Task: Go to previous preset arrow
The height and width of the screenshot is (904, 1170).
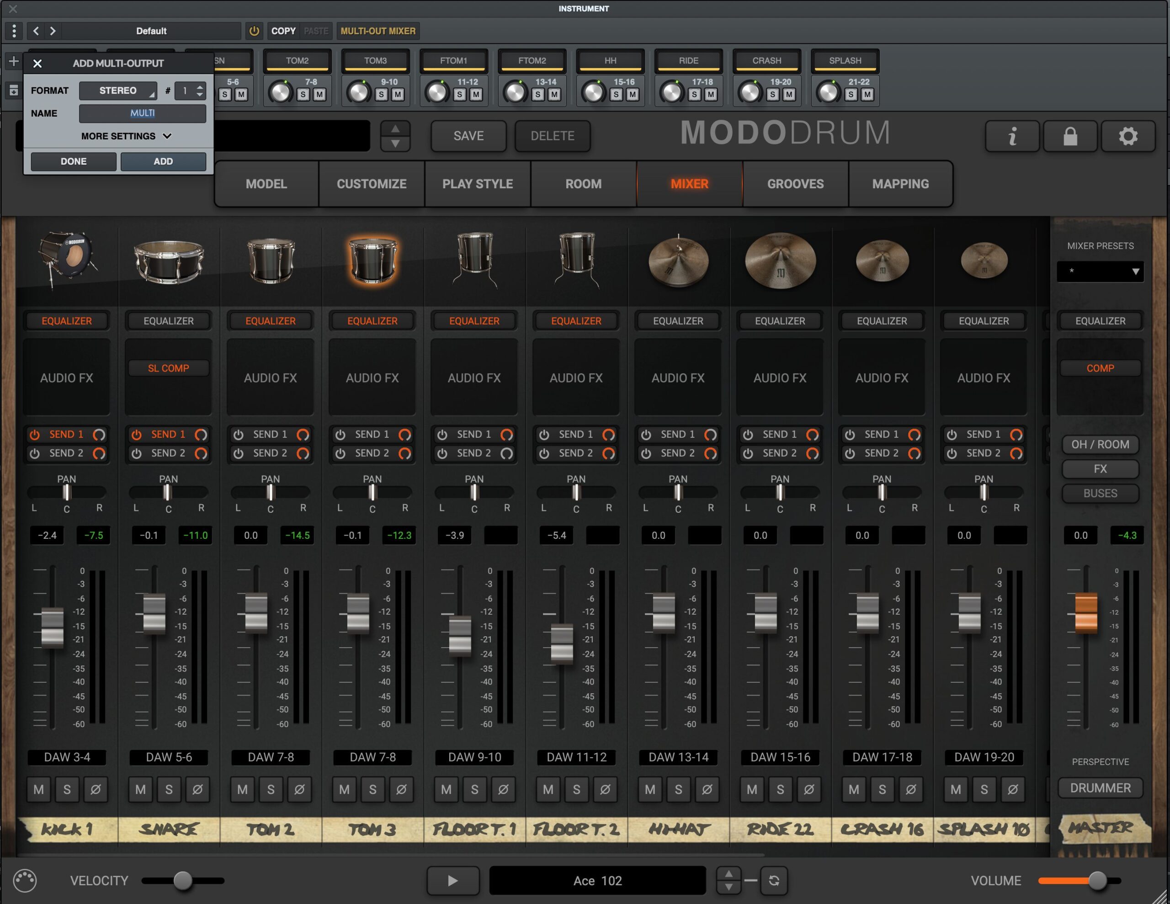Action: tap(36, 31)
